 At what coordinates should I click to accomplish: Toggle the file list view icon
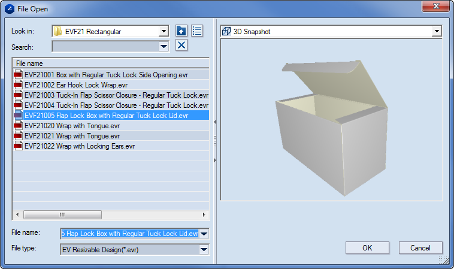198,31
